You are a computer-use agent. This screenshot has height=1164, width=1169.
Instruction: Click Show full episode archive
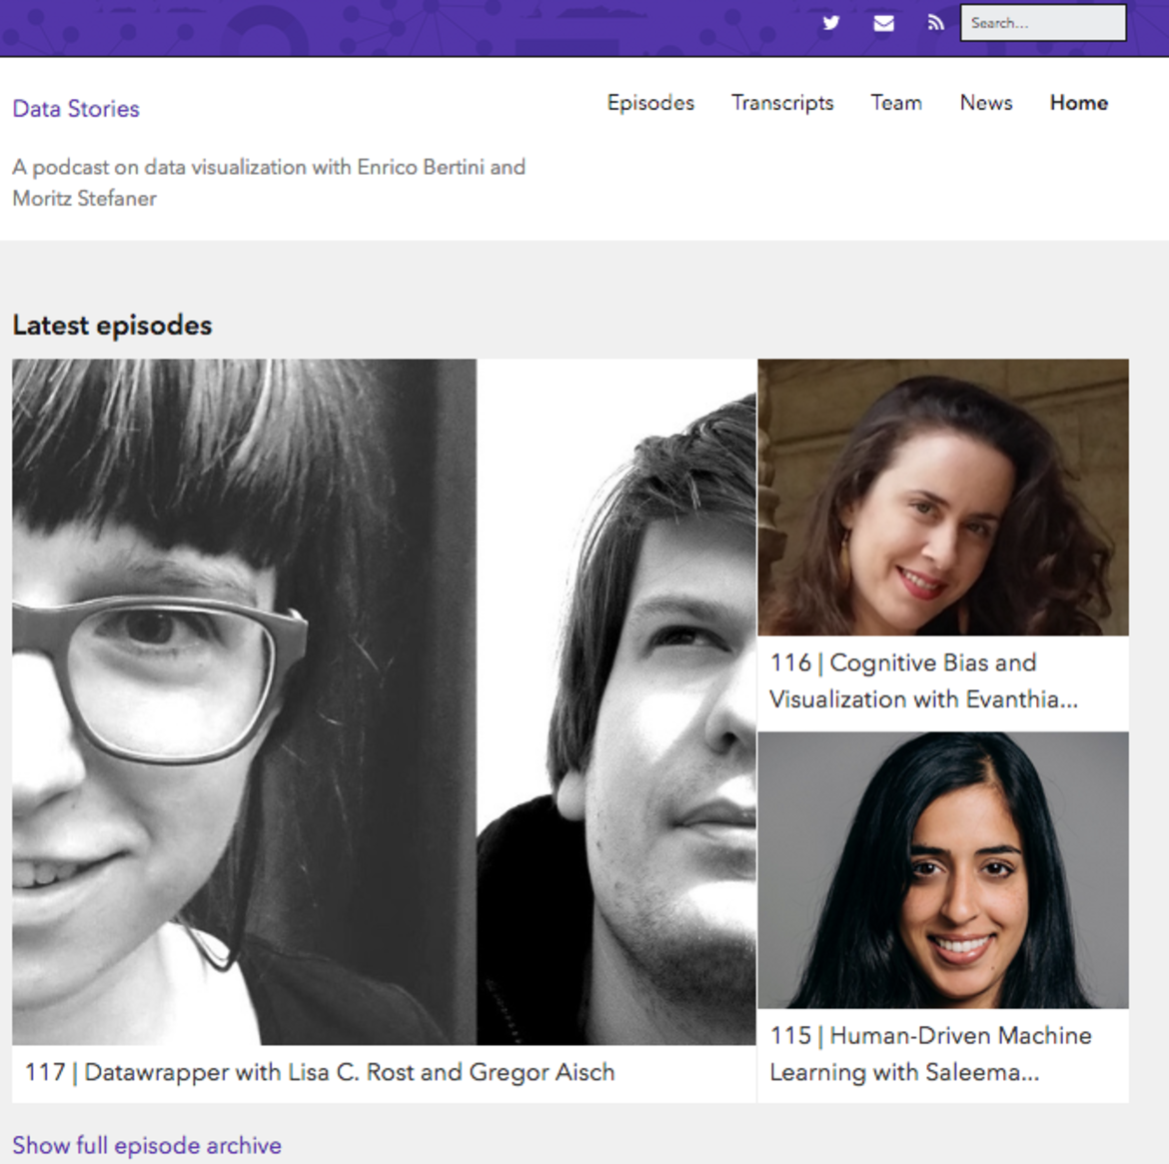(147, 1145)
